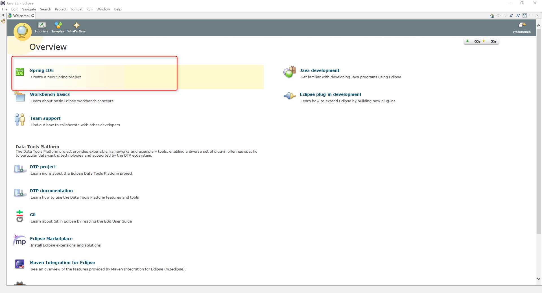Open the What's New page icon

click(77, 25)
